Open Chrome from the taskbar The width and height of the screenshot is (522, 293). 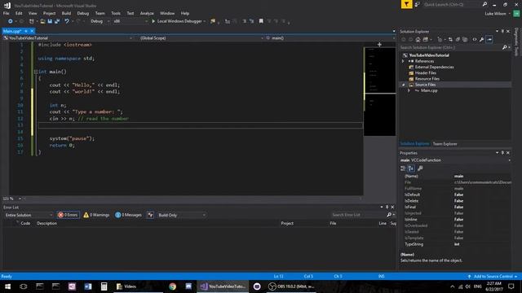click(172, 286)
